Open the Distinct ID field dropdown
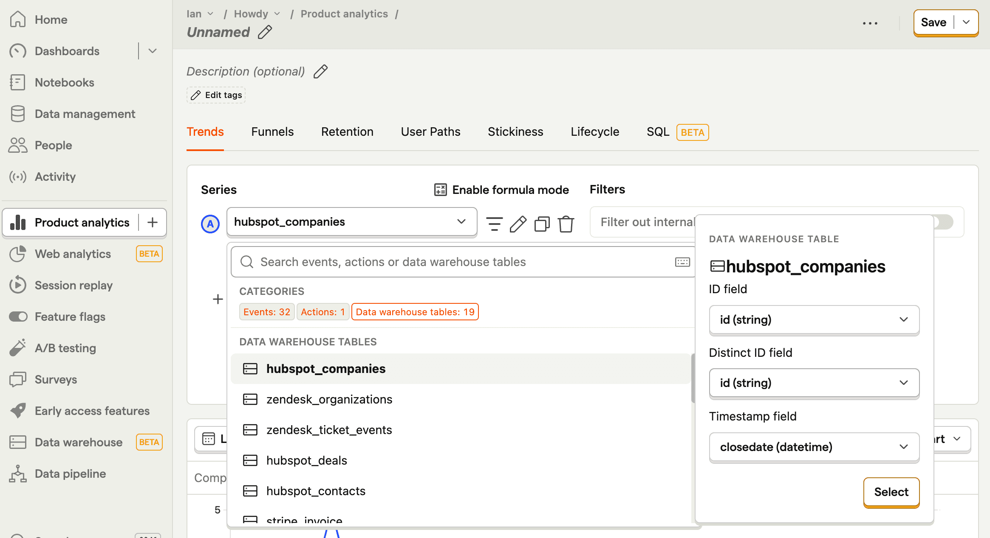The height and width of the screenshot is (538, 990). pos(814,383)
